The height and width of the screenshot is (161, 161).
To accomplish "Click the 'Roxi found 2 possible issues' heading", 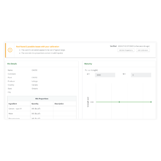I will [38, 47].
